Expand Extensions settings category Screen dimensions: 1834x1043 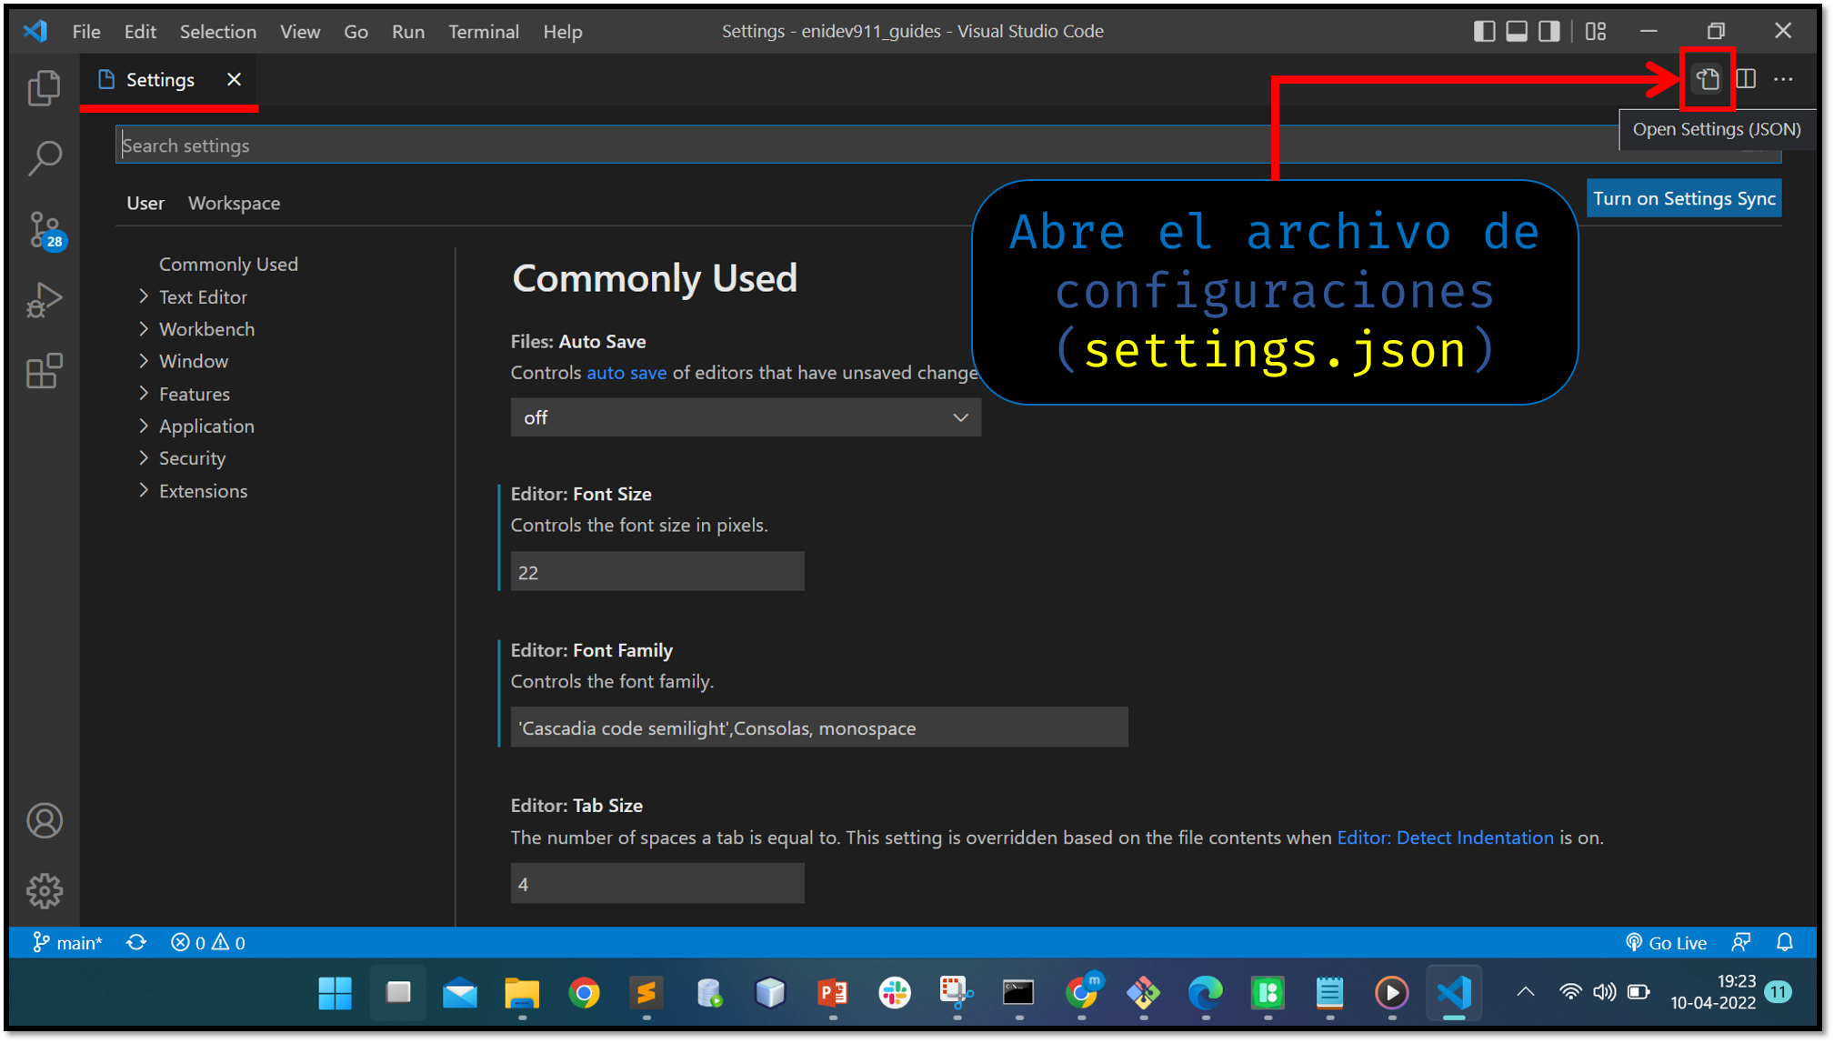coord(203,491)
